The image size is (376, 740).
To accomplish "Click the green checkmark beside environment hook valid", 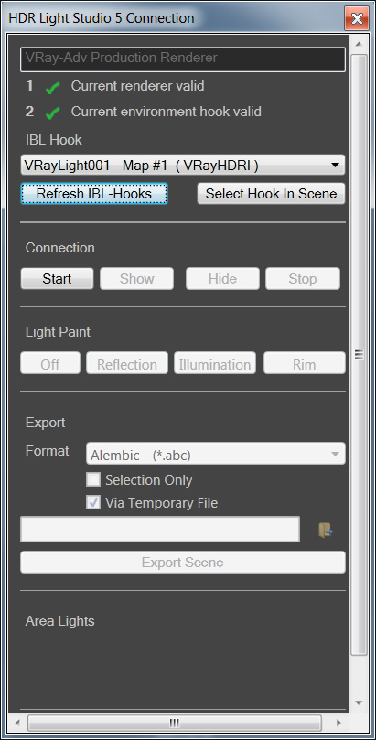I will click(x=52, y=113).
